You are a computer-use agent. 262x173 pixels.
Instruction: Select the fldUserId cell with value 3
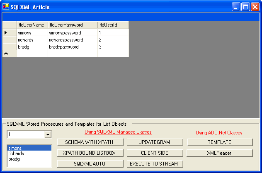(113, 46)
